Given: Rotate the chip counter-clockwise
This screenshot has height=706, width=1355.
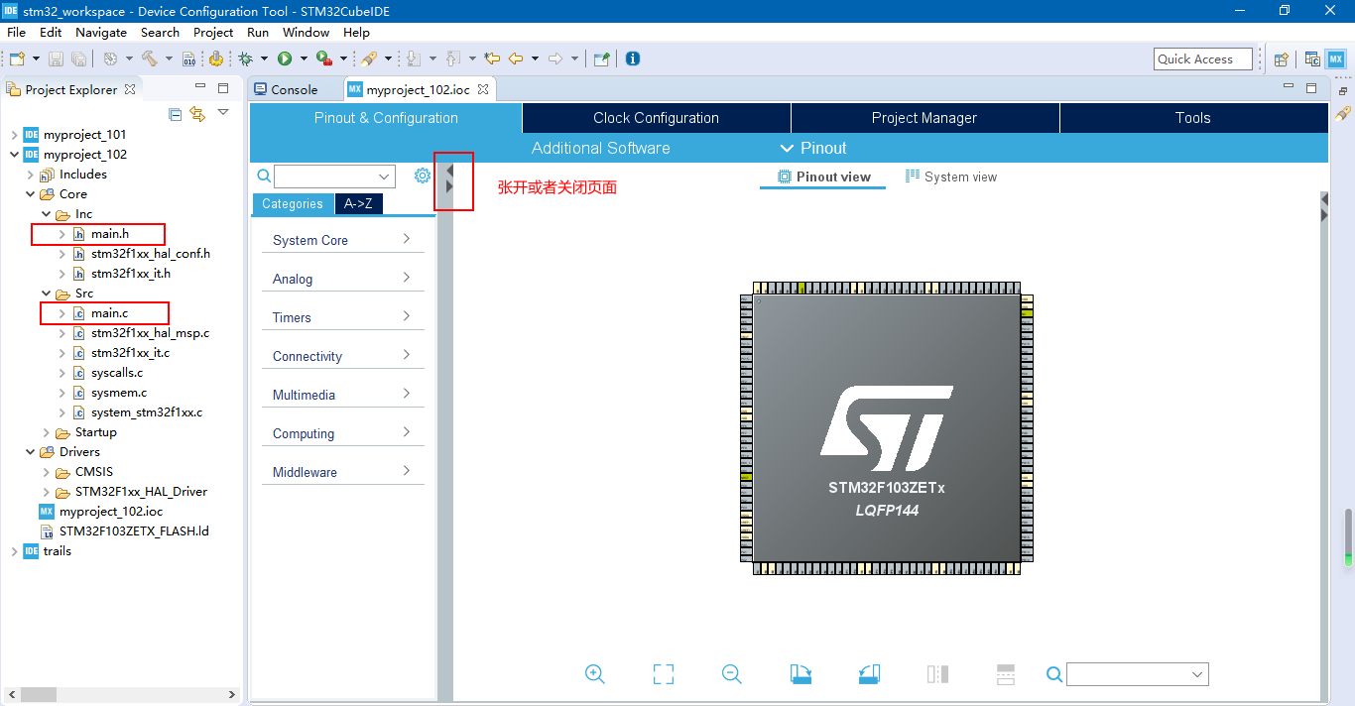Looking at the screenshot, I should coord(869,673).
